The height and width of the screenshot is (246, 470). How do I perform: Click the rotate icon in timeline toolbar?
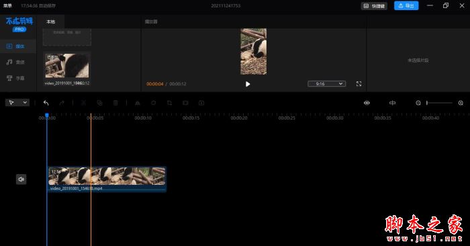pos(153,103)
